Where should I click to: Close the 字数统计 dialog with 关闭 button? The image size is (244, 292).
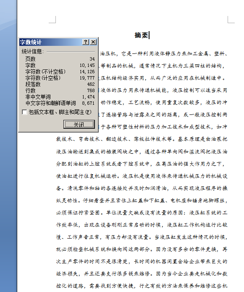click(79, 125)
